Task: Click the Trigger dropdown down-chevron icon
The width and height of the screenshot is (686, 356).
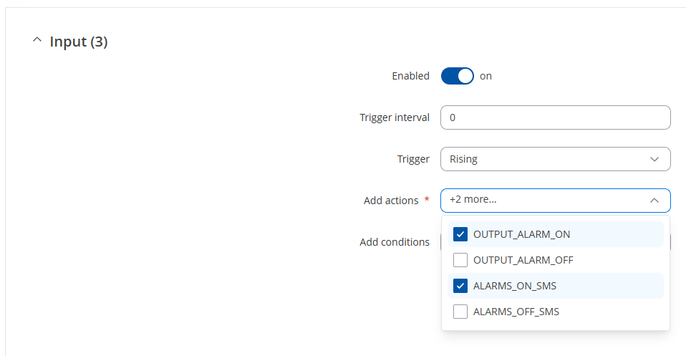Action: point(654,159)
